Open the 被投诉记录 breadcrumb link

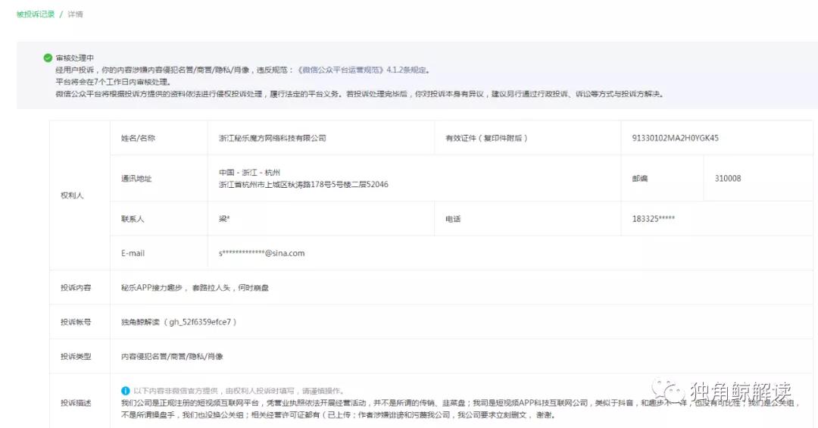coord(36,14)
